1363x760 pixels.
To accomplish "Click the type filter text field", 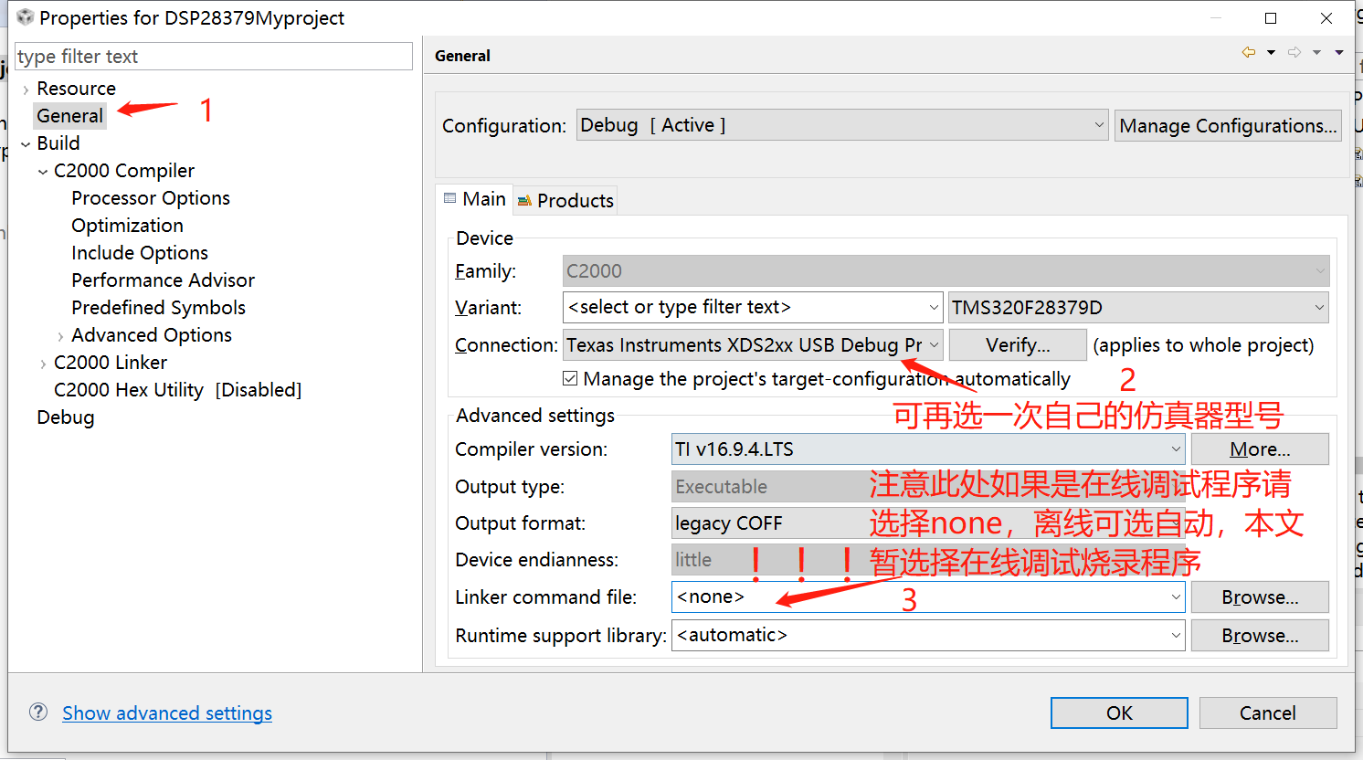I will (213, 56).
